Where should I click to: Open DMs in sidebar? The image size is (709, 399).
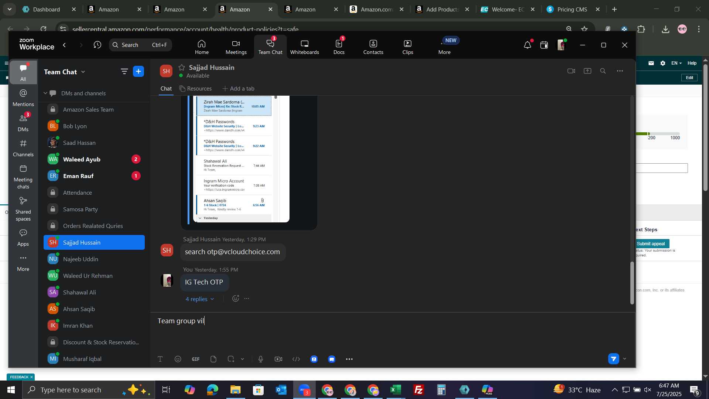click(23, 123)
